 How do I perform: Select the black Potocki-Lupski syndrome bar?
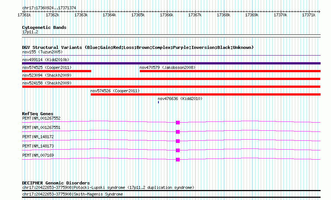[x=171, y=190]
